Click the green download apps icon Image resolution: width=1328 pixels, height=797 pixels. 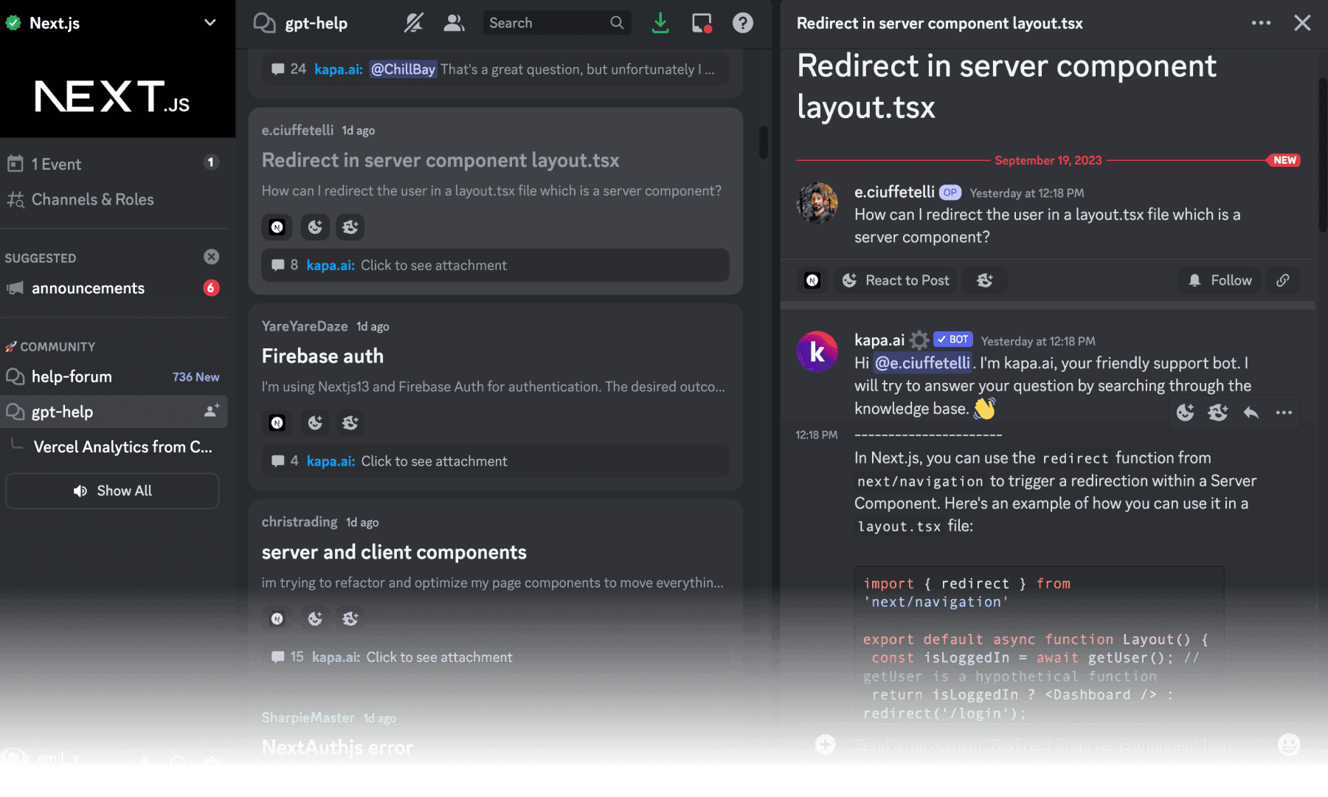(660, 23)
